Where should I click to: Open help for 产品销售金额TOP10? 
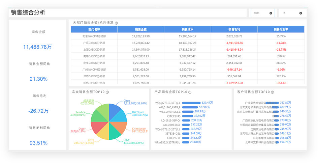[x=190, y=92]
